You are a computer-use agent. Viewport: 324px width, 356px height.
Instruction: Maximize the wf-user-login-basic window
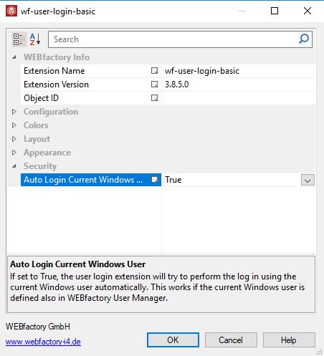pyautogui.click(x=275, y=11)
